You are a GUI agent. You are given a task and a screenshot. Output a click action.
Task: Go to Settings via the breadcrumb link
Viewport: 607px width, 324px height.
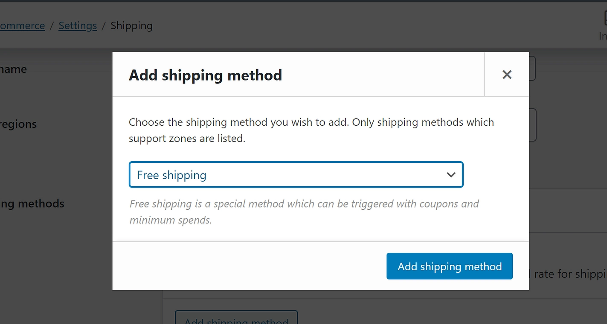(78, 26)
